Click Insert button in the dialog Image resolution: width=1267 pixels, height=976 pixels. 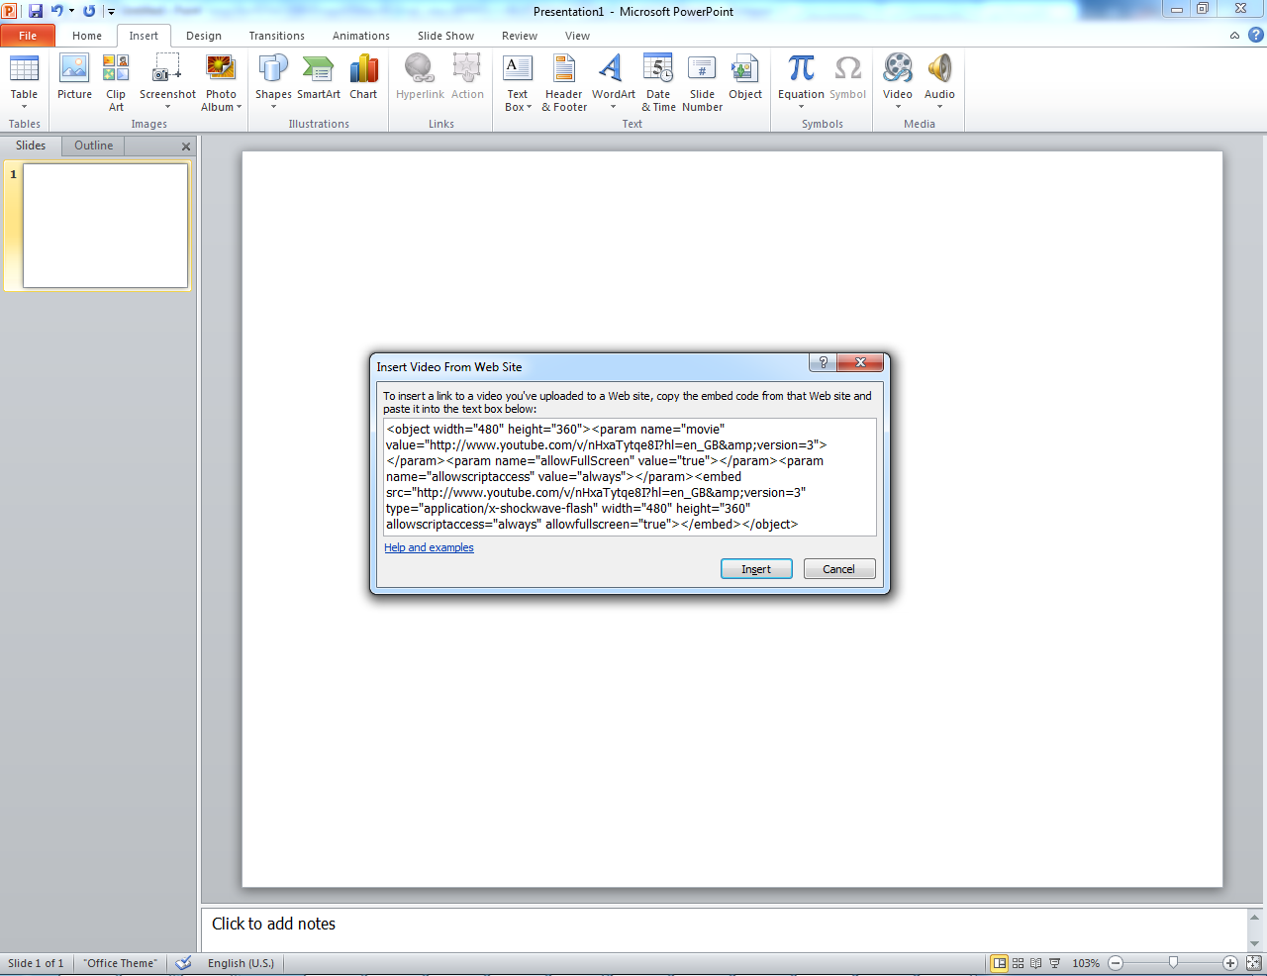(756, 569)
